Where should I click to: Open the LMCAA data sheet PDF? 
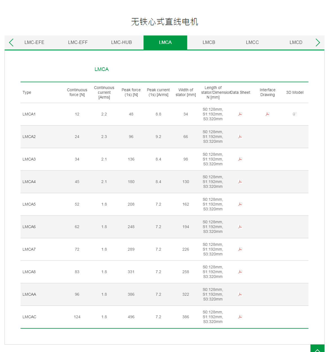[x=240, y=294]
